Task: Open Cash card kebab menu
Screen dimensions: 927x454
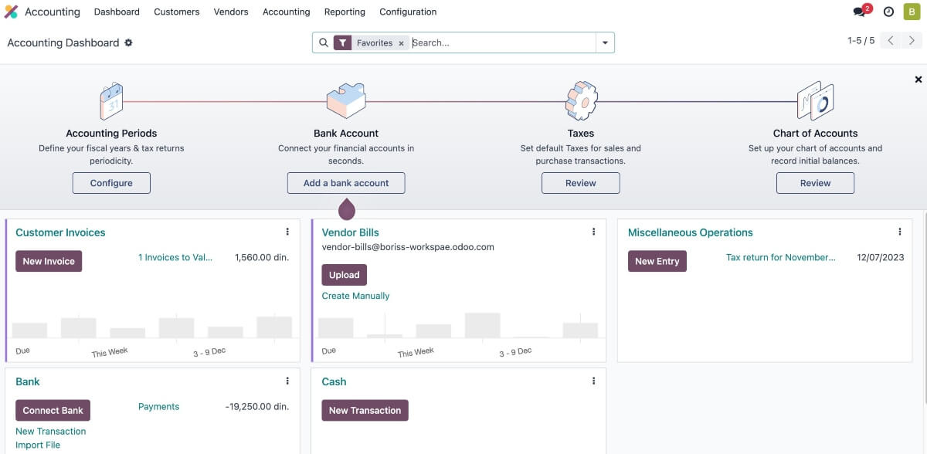Action: tap(593, 381)
